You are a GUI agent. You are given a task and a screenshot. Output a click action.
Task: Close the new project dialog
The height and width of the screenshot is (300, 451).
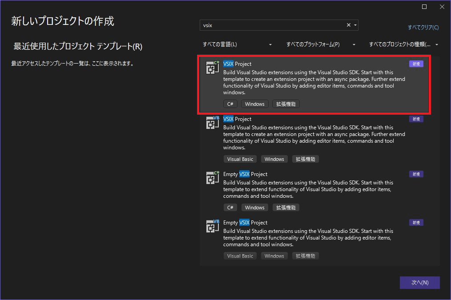(x=442, y=7)
